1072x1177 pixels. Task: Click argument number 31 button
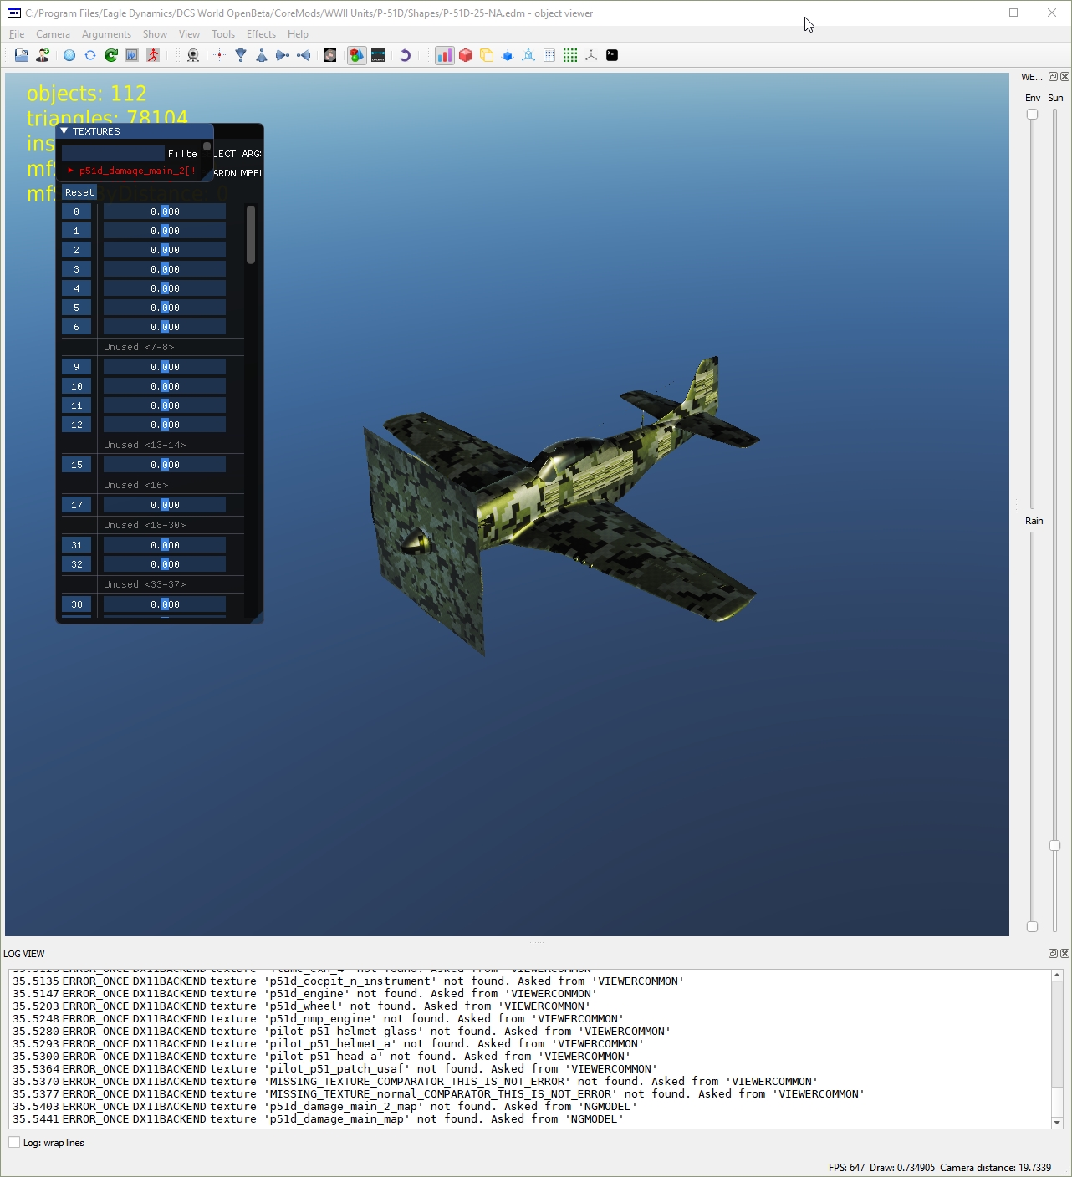76,545
